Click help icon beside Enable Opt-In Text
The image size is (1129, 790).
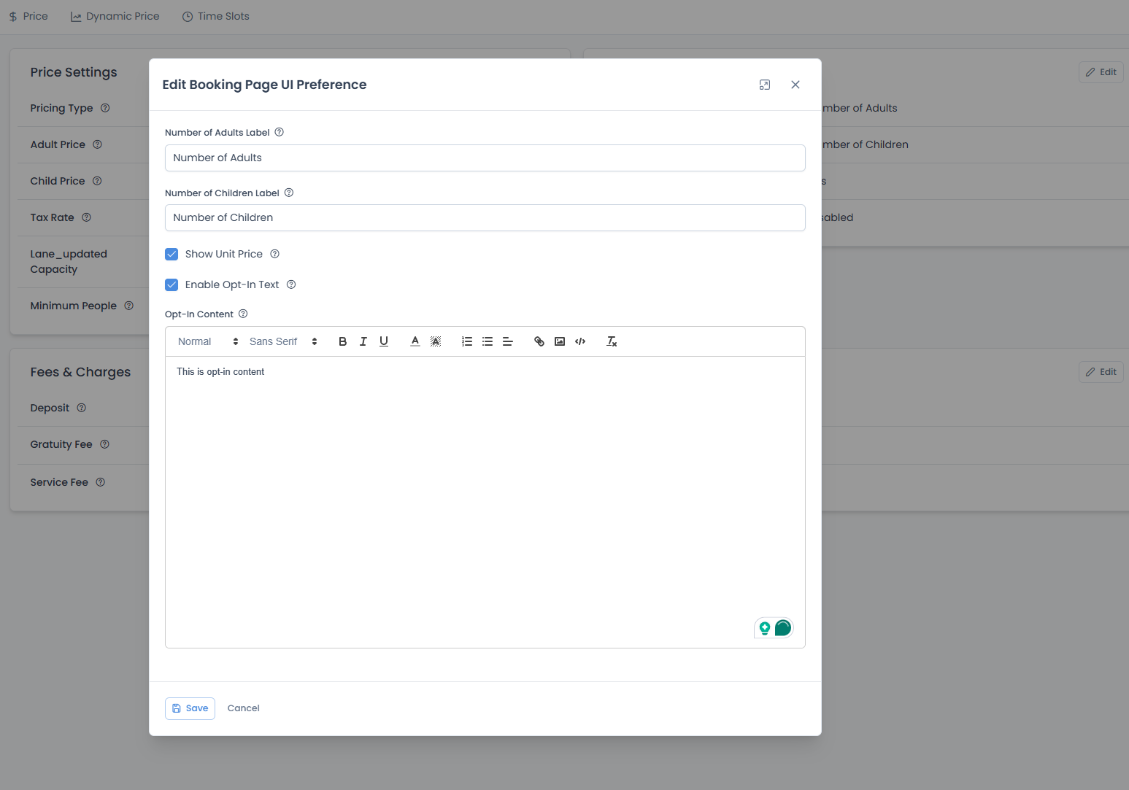(291, 284)
